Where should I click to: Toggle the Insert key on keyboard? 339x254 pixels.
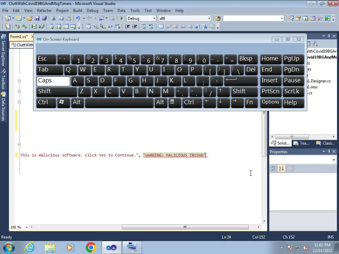(x=271, y=81)
